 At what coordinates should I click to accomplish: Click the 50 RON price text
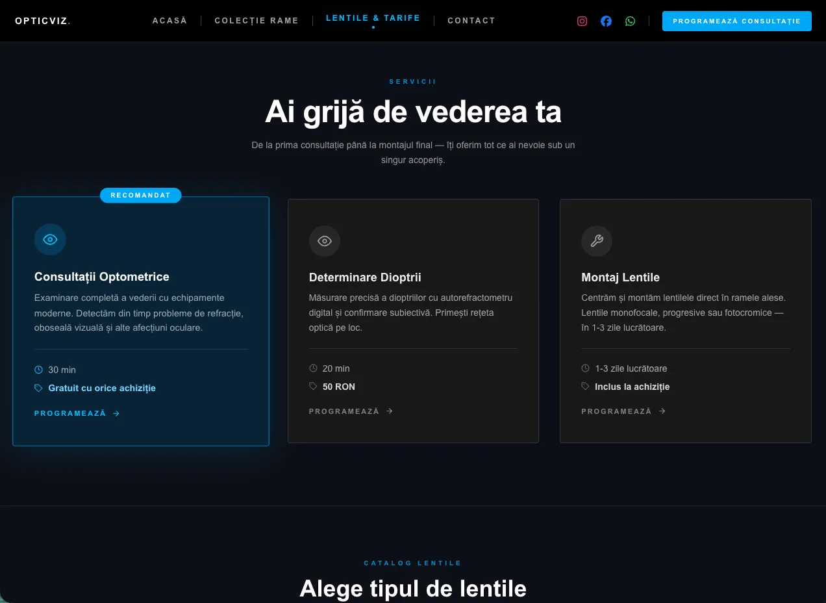point(339,387)
